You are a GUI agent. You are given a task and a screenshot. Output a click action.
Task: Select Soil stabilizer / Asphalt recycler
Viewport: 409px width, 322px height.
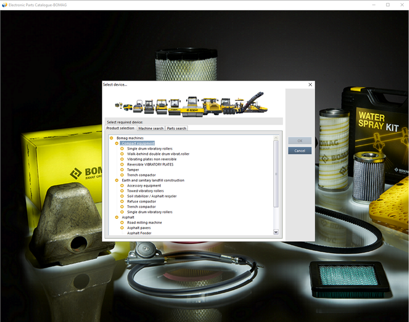pos(152,196)
